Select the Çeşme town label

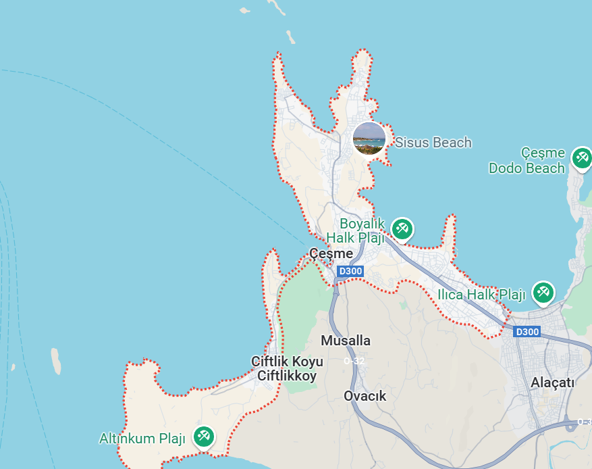point(331,253)
